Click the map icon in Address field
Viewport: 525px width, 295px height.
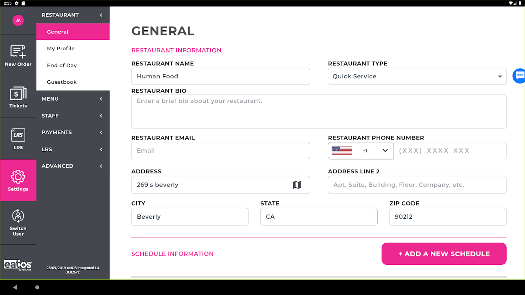[x=297, y=185]
